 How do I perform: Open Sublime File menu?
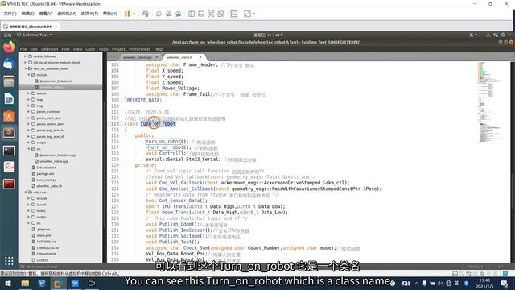[23, 49]
